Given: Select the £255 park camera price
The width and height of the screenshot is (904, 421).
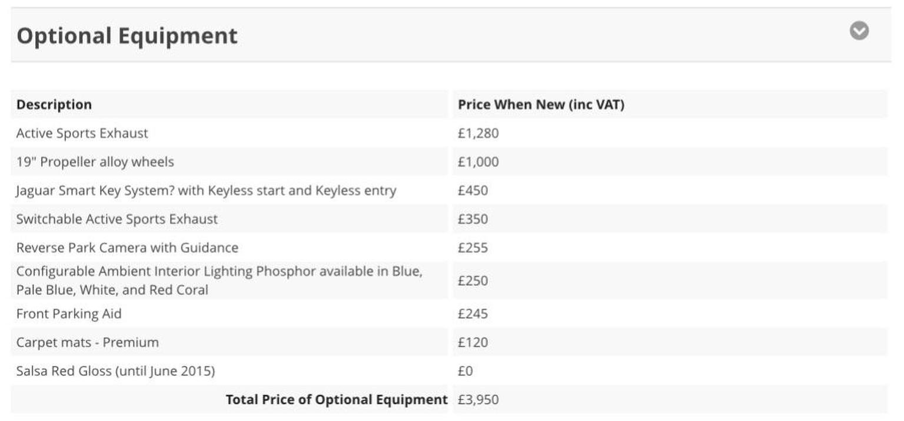Looking at the screenshot, I should click(x=473, y=247).
